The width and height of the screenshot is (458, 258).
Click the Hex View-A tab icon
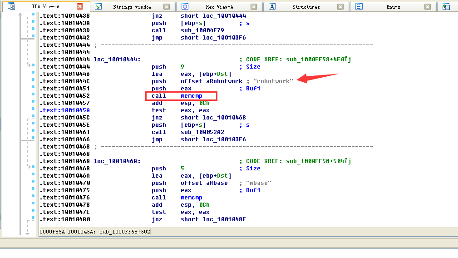[x=185, y=6]
